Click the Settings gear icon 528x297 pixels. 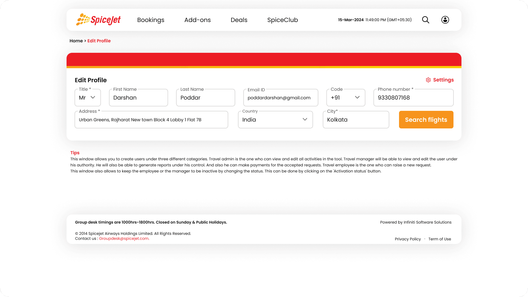428,80
